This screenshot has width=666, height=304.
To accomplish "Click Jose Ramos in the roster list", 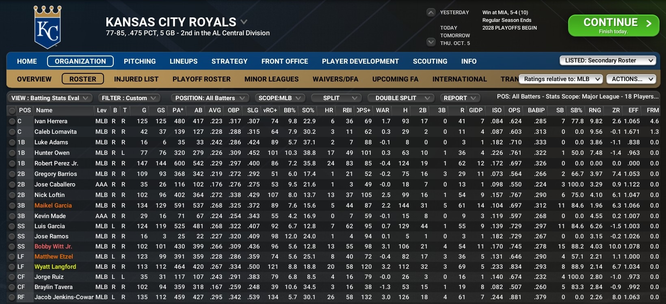I will coord(52,236).
